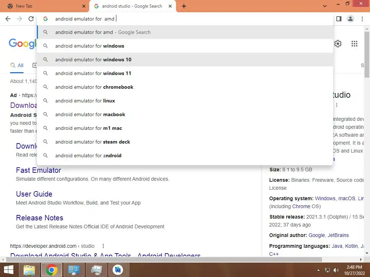The height and width of the screenshot is (277, 370).
Task: Open the Android Studio taskbar icon
Action: (118, 270)
